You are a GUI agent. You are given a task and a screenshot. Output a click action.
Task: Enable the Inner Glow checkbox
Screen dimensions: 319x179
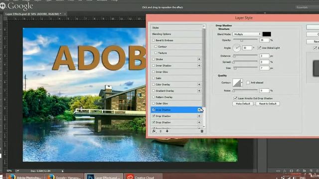154,72
